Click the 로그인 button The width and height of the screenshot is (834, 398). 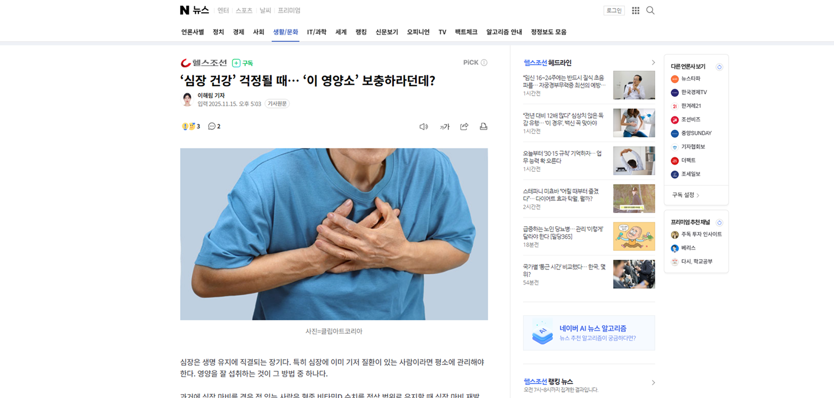point(614,11)
